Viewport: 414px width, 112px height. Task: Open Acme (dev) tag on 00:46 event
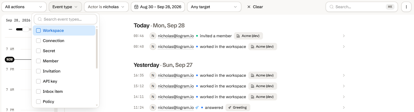tap(248, 36)
